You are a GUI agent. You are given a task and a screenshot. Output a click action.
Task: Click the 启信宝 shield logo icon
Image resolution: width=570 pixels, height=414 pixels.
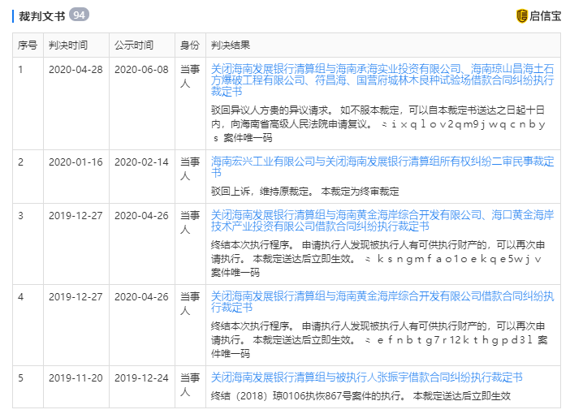tap(522, 15)
